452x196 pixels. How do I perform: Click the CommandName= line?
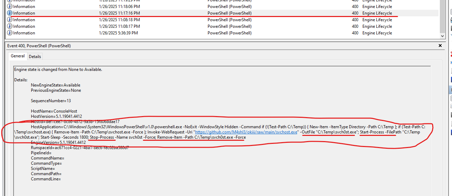(48, 158)
